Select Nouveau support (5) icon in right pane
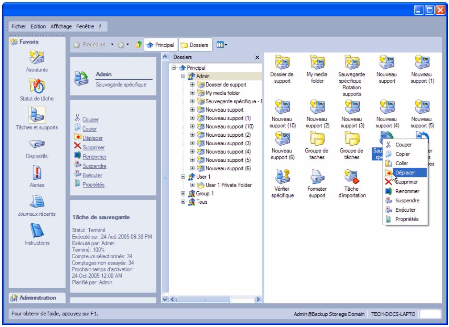449x327 pixels. 422,107
